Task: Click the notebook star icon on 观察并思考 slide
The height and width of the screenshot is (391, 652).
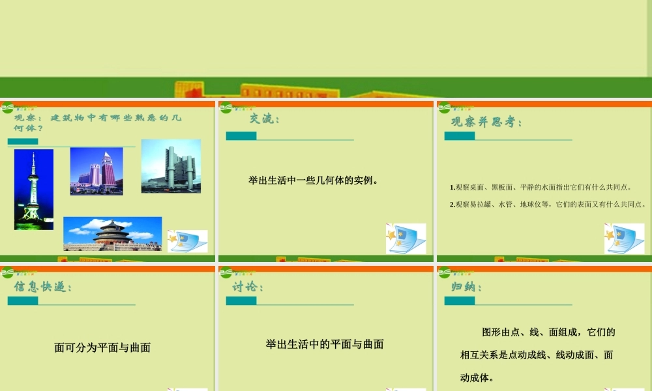Action: pos(624,239)
